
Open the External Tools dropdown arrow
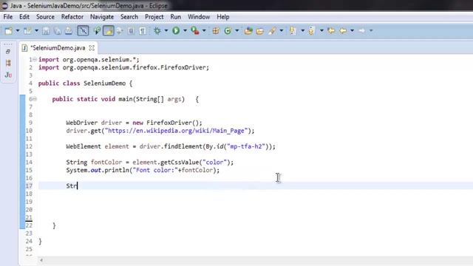[x=204, y=31]
